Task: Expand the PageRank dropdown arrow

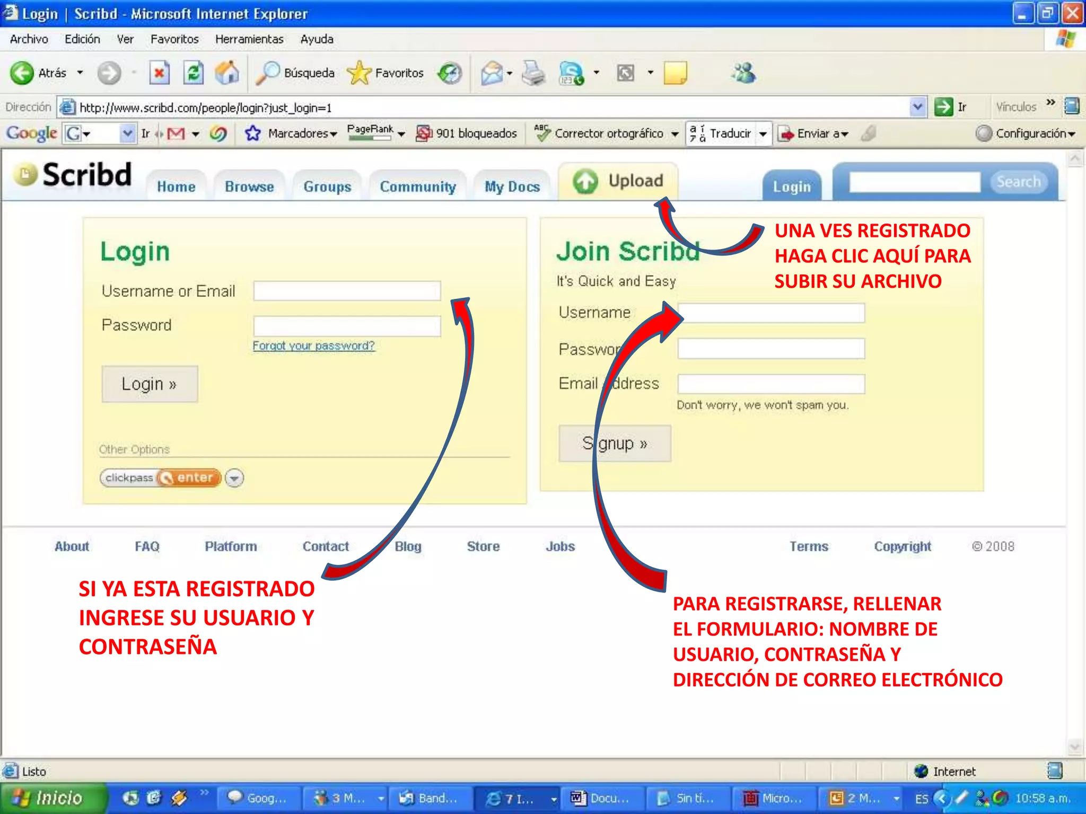Action: (401, 134)
